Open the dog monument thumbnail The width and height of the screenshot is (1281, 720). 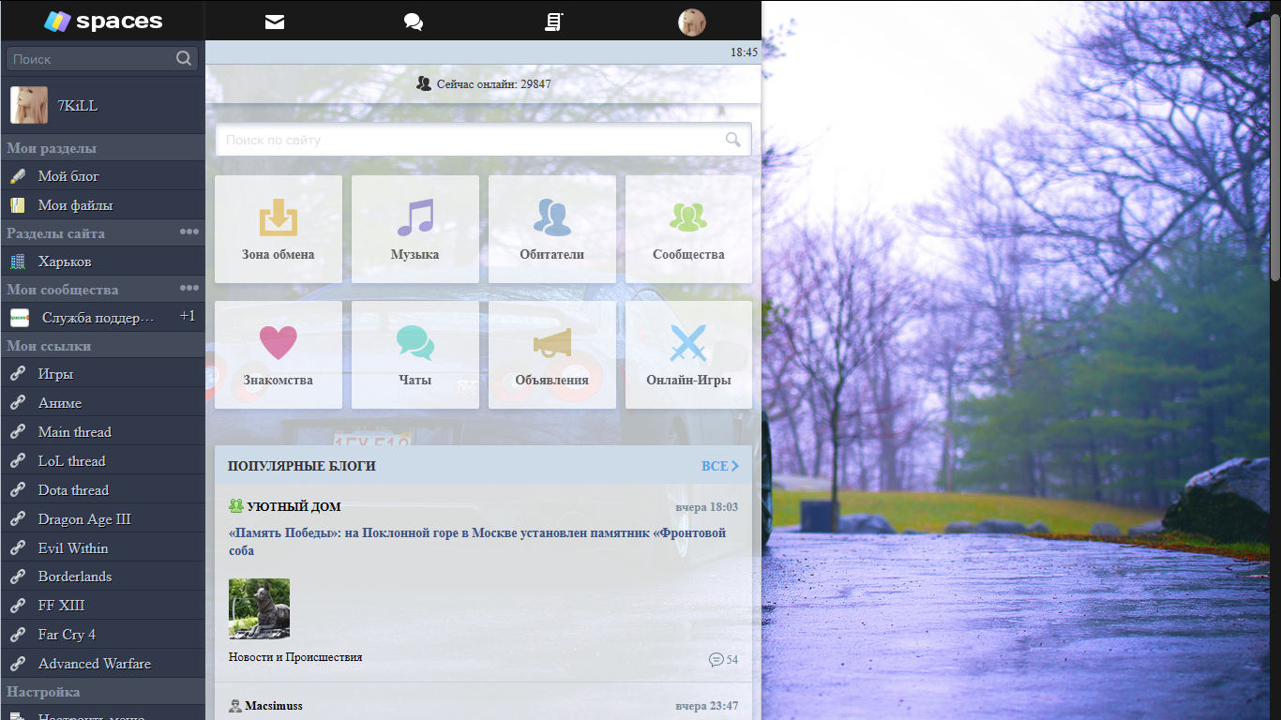pos(259,608)
